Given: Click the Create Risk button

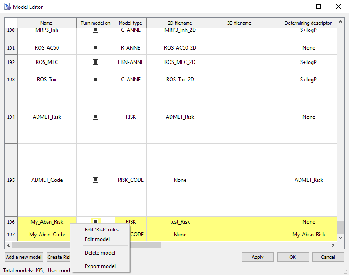Looking at the screenshot, I should point(58,257).
